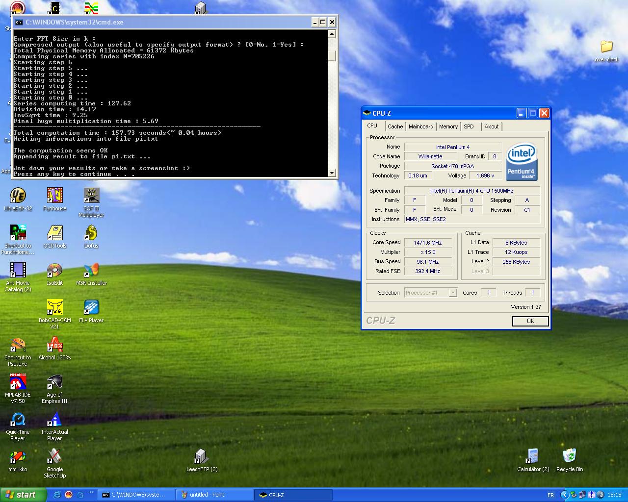
Task: Click the cmd scrollbar thumb
Action: 332,56
